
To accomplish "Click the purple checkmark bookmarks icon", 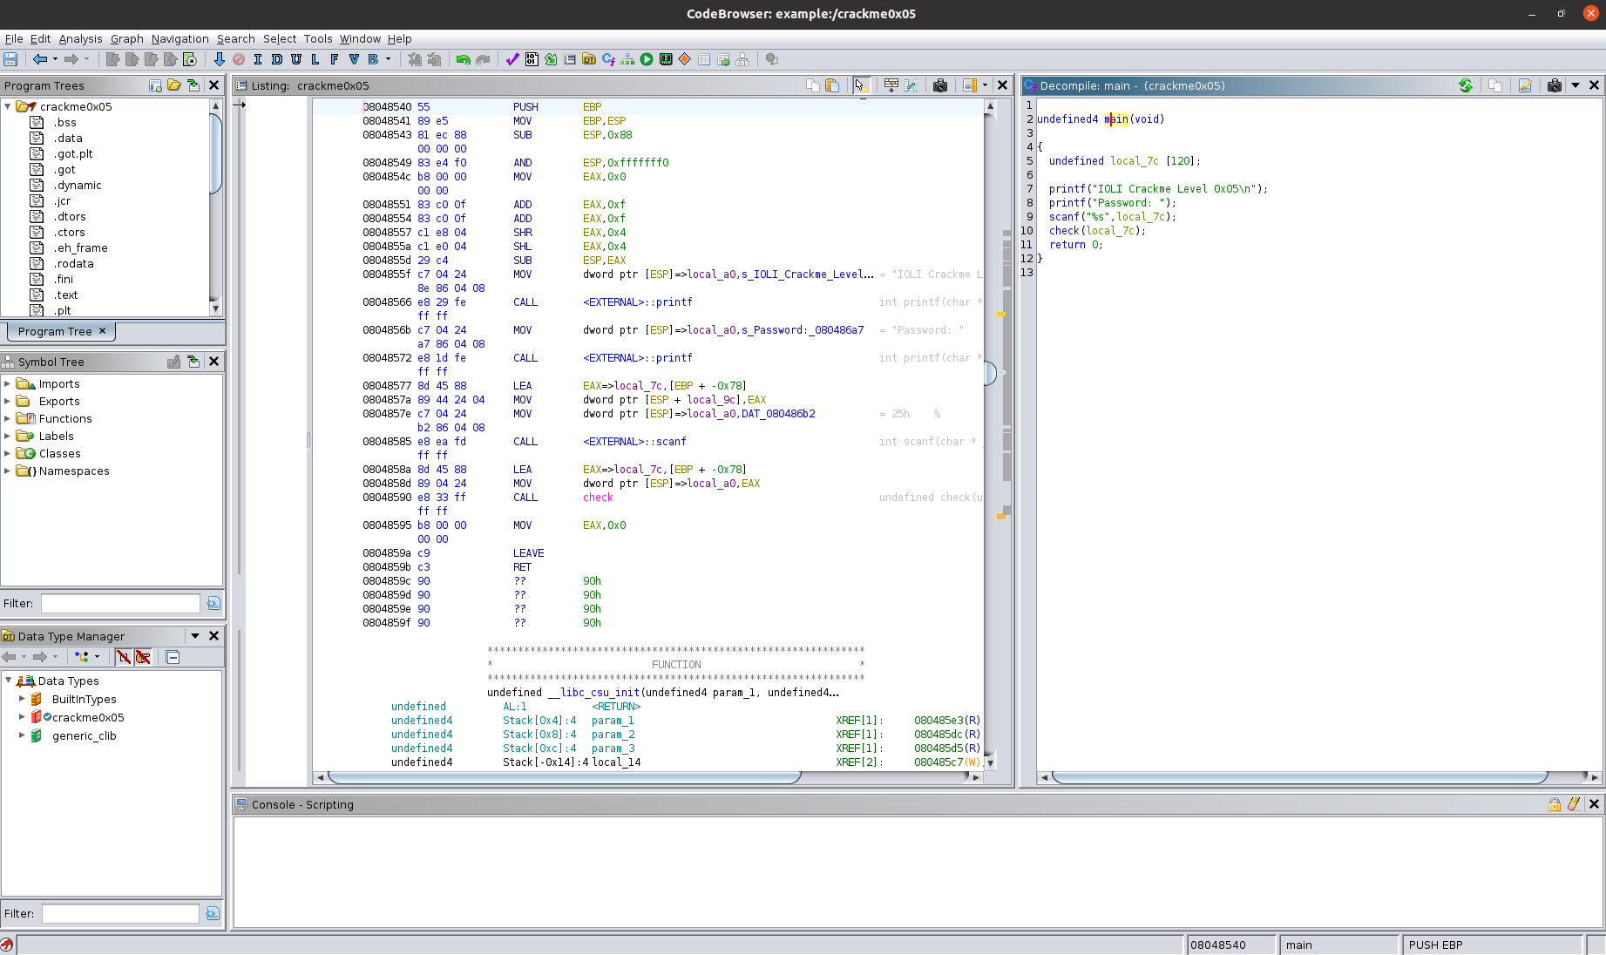I will (512, 59).
